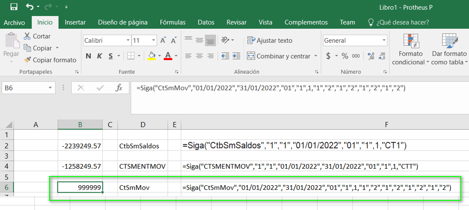Apply yellow fill color bucket
The width and height of the screenshot is (469, 210).
(x=151, y=56)
